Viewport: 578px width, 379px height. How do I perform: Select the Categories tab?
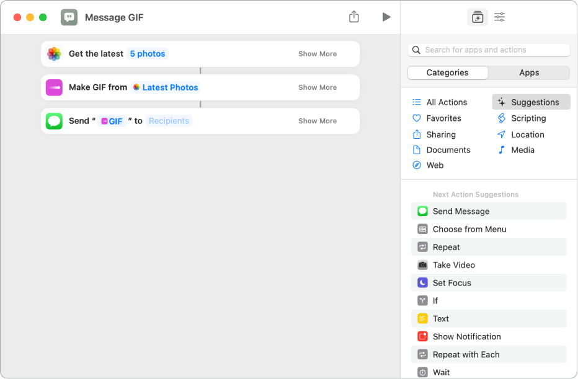coord(447,72)
